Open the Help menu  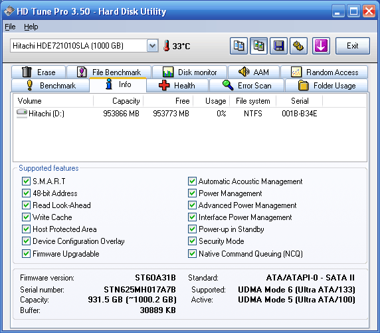coord(31,27)
